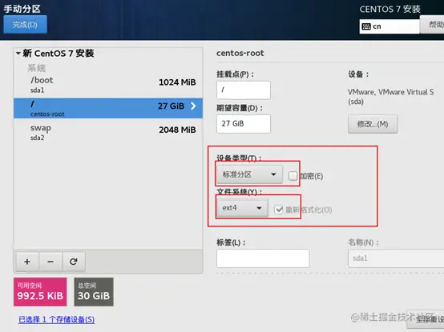Click the keyboard layout icon beside cn

(x=366, y=26)
